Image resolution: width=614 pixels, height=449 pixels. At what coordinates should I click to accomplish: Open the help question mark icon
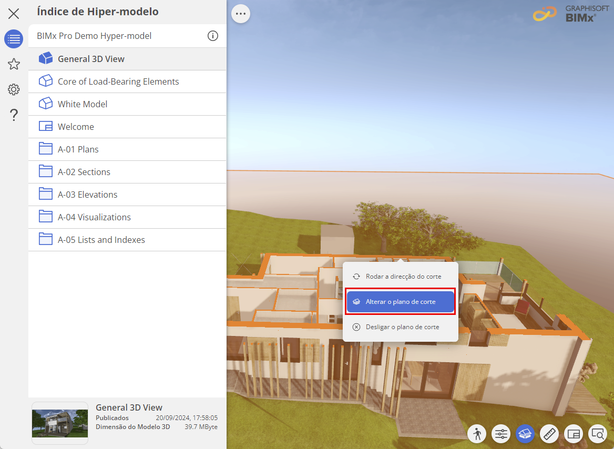click(14, 115)
